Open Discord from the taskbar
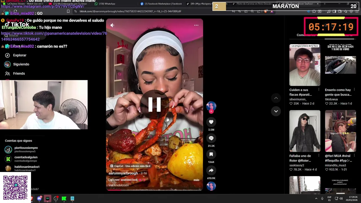 (39, 198)
